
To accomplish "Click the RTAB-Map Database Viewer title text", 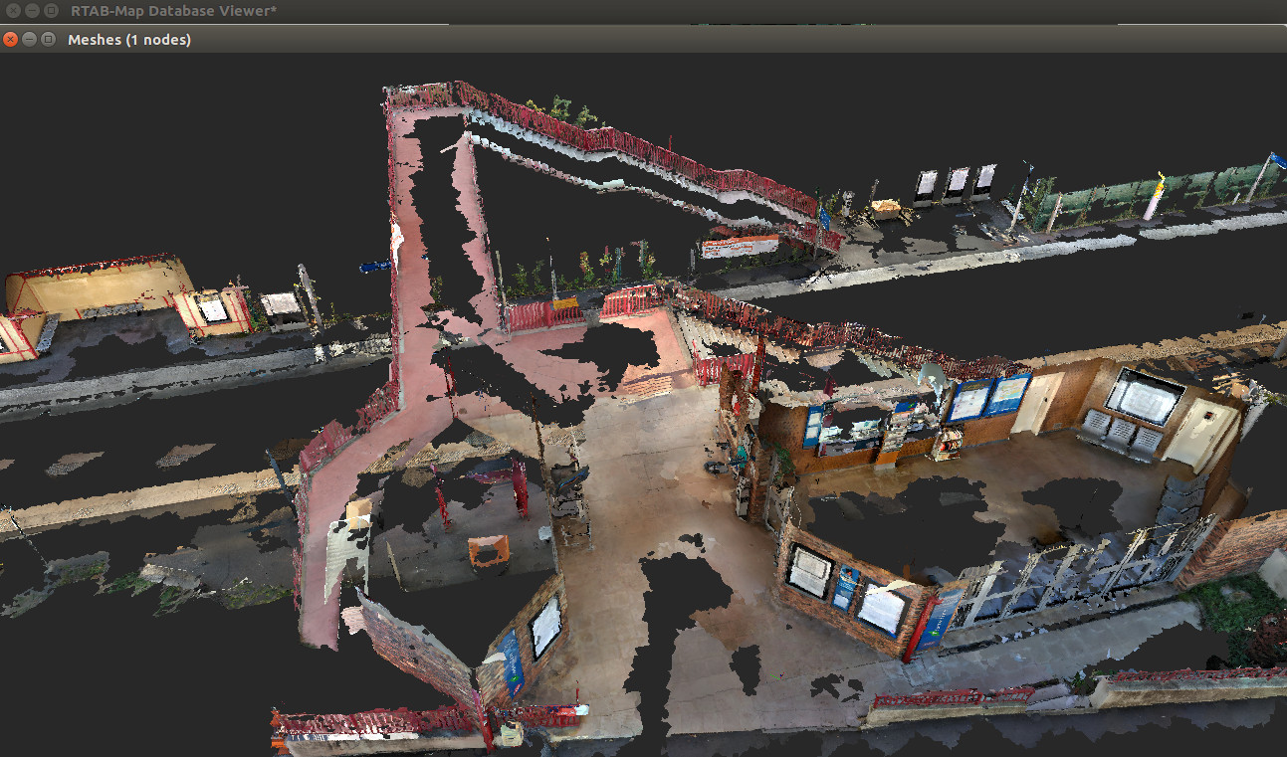I will (x=173, y=10).
